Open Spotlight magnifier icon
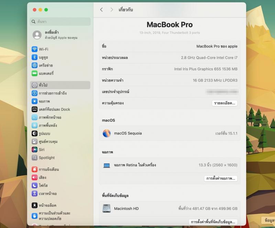The height and width of the screenshot is (228, 275). pos(35,158)
